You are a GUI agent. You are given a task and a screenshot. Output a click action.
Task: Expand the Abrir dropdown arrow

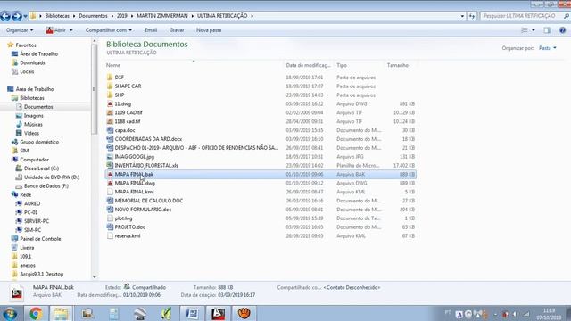pos(71,30)
